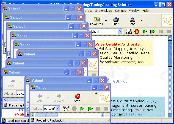174x124 pixels.
Task: Click main window scrollbar up arrow
Action: pyautogui.click(x=170, y=38)
